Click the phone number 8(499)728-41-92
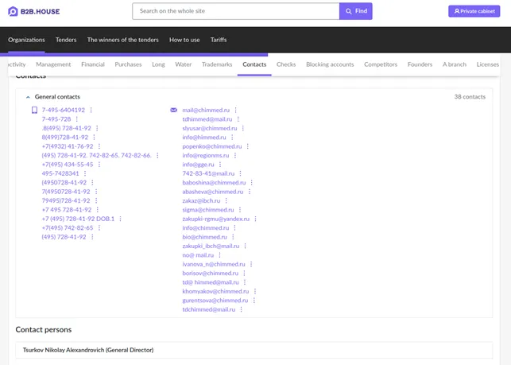Image resolution: width=511 pixels, height=365 pixels. [x=65, y=138]
